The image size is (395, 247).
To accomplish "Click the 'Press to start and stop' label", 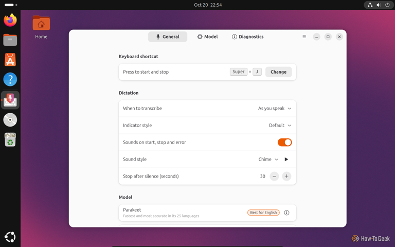I will 146,72.
